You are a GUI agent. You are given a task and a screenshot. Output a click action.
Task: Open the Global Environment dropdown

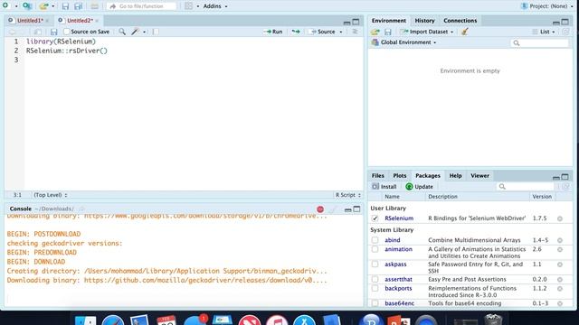pyautogui.click(x=404, y=42)
